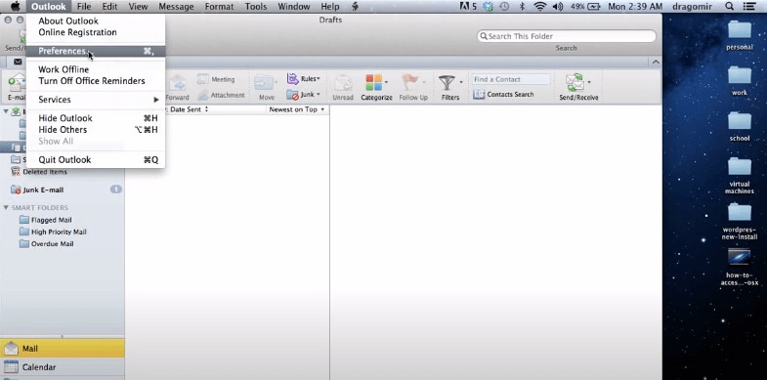Open the Send/Receive dropdown arrow
Viewport: 767px width, 380px height.
[x=589, y=82]
